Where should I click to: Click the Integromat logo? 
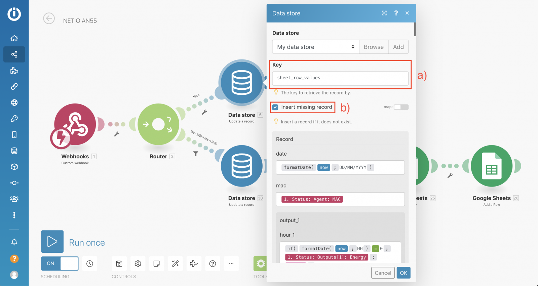(x=14, y=14)
